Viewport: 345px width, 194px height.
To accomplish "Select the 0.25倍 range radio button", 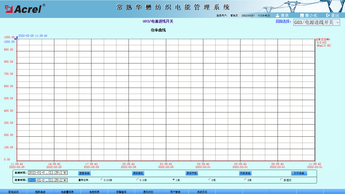I will [102, 180].
